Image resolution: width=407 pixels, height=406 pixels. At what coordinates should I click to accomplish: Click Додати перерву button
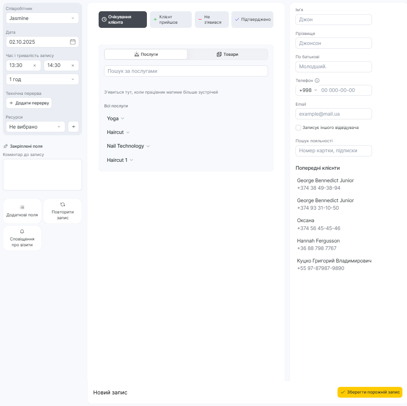point(29,103)
